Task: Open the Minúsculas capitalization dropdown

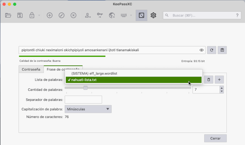Action: pyautogui.click(x=88, y=109)
